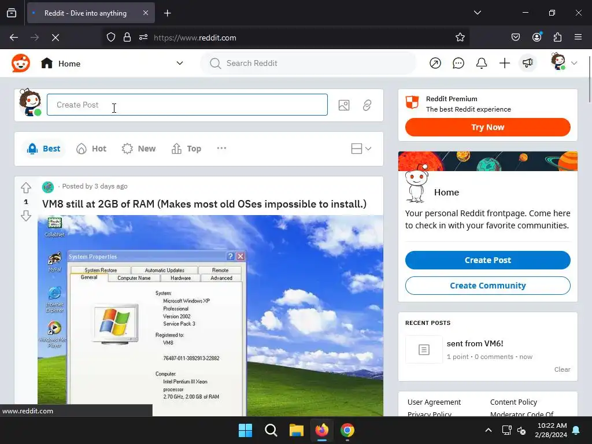
Task: Click the Create Post text field
Action: [x=187, y=105]
